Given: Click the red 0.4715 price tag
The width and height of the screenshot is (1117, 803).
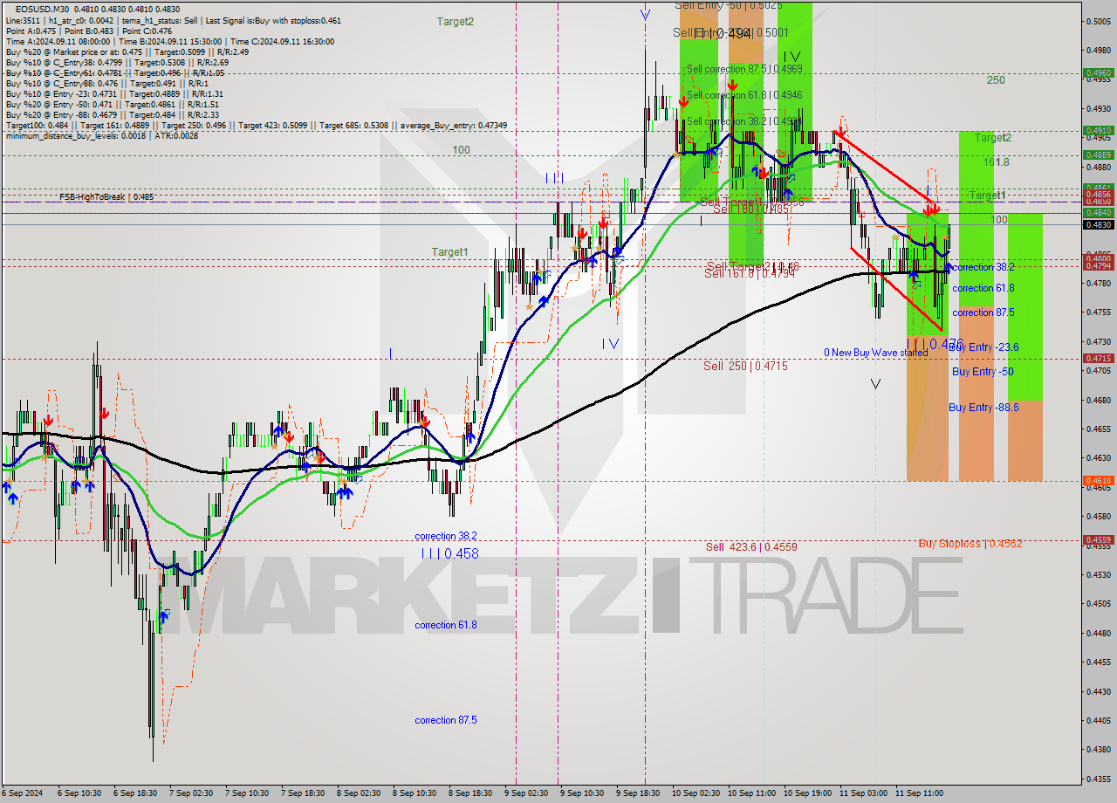Looking at the screenshot, I should 1098,358.
